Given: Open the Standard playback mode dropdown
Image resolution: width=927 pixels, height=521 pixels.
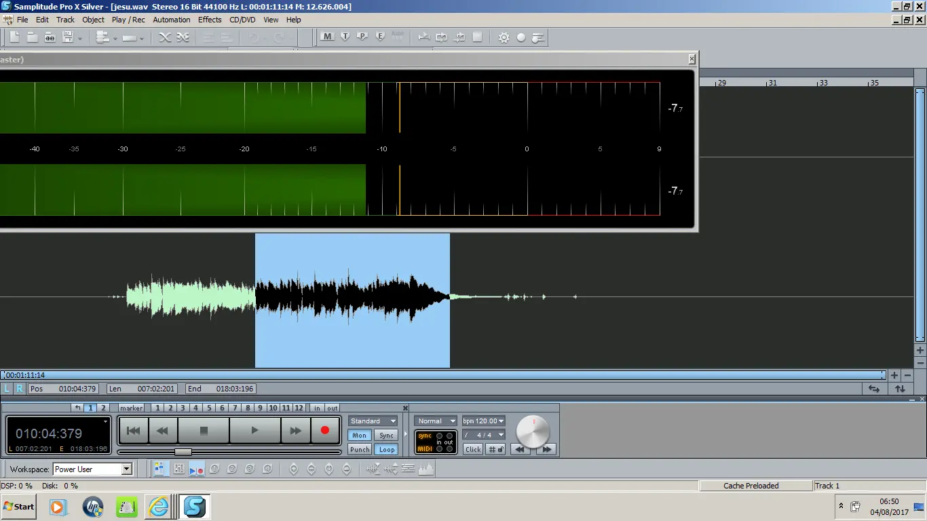Looking at the screenshot, I should pyautogui.click(x=373, y=421).
